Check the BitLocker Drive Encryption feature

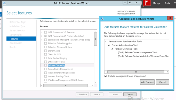[45, 43]
